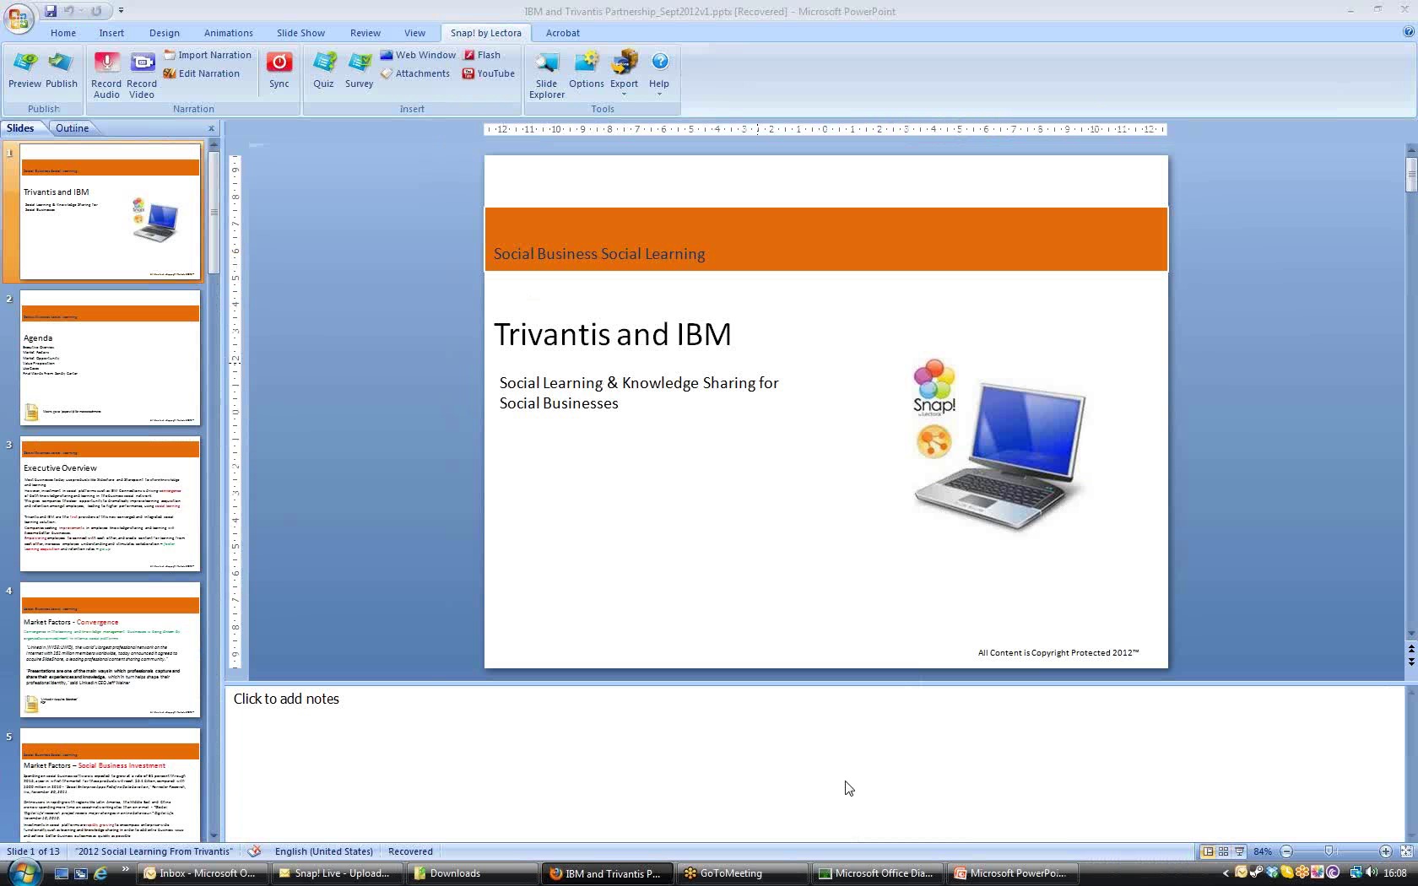Insert a Flash file
1418x886 pixels.
pos(482,55)
